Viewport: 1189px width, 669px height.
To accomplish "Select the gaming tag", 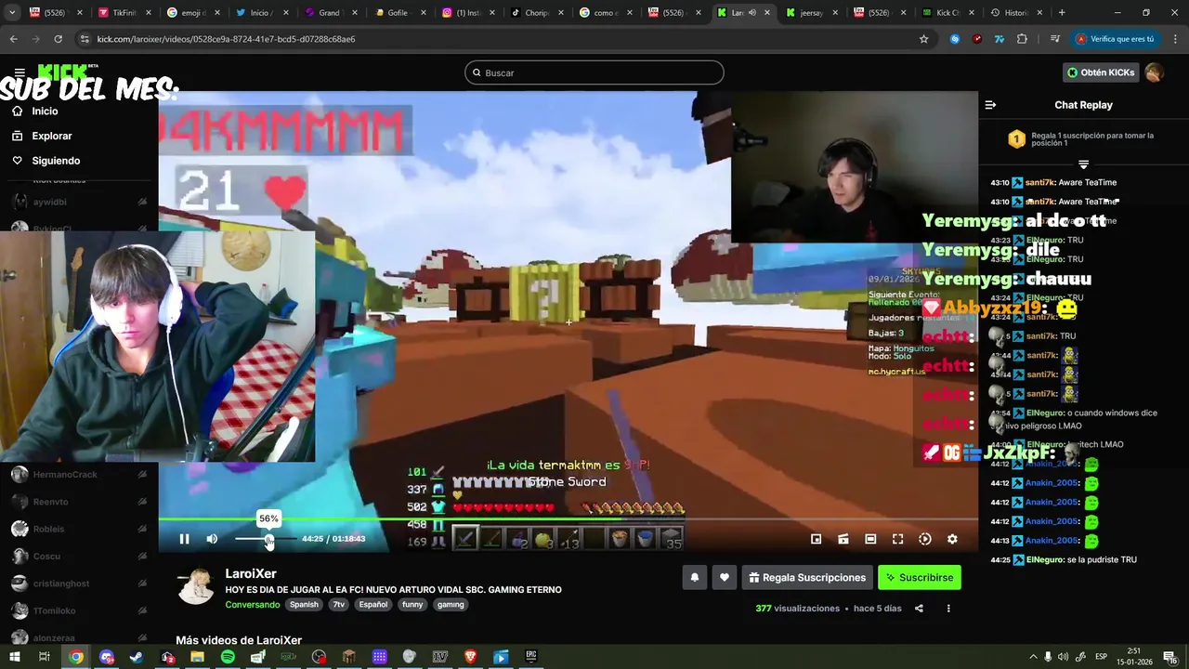I will pyautogui.click(x=451, y=605).
